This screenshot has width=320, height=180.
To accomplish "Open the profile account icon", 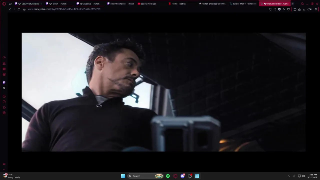I will [299, 9].
